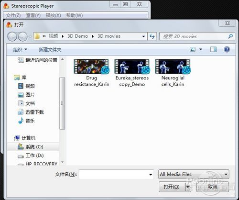This screenshot has height=200, width=239.
Task: Click the Forward navigation arrow in dialog
Action: pos(22,36)
